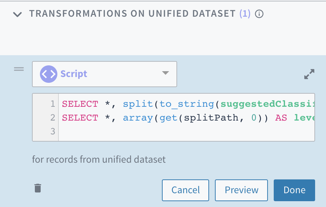The height and width of the screenshot is (207, 326).
Task: Click line number 2 in editor gutter
Action: coord(53,118)
